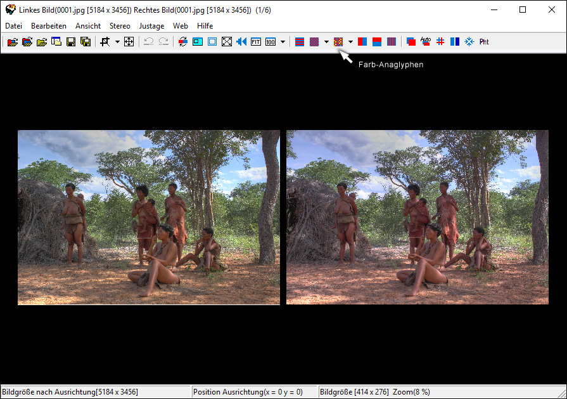Open the Bearbeiten menu
This screenshot has width=567, height=399.
(x=49, y=26)
